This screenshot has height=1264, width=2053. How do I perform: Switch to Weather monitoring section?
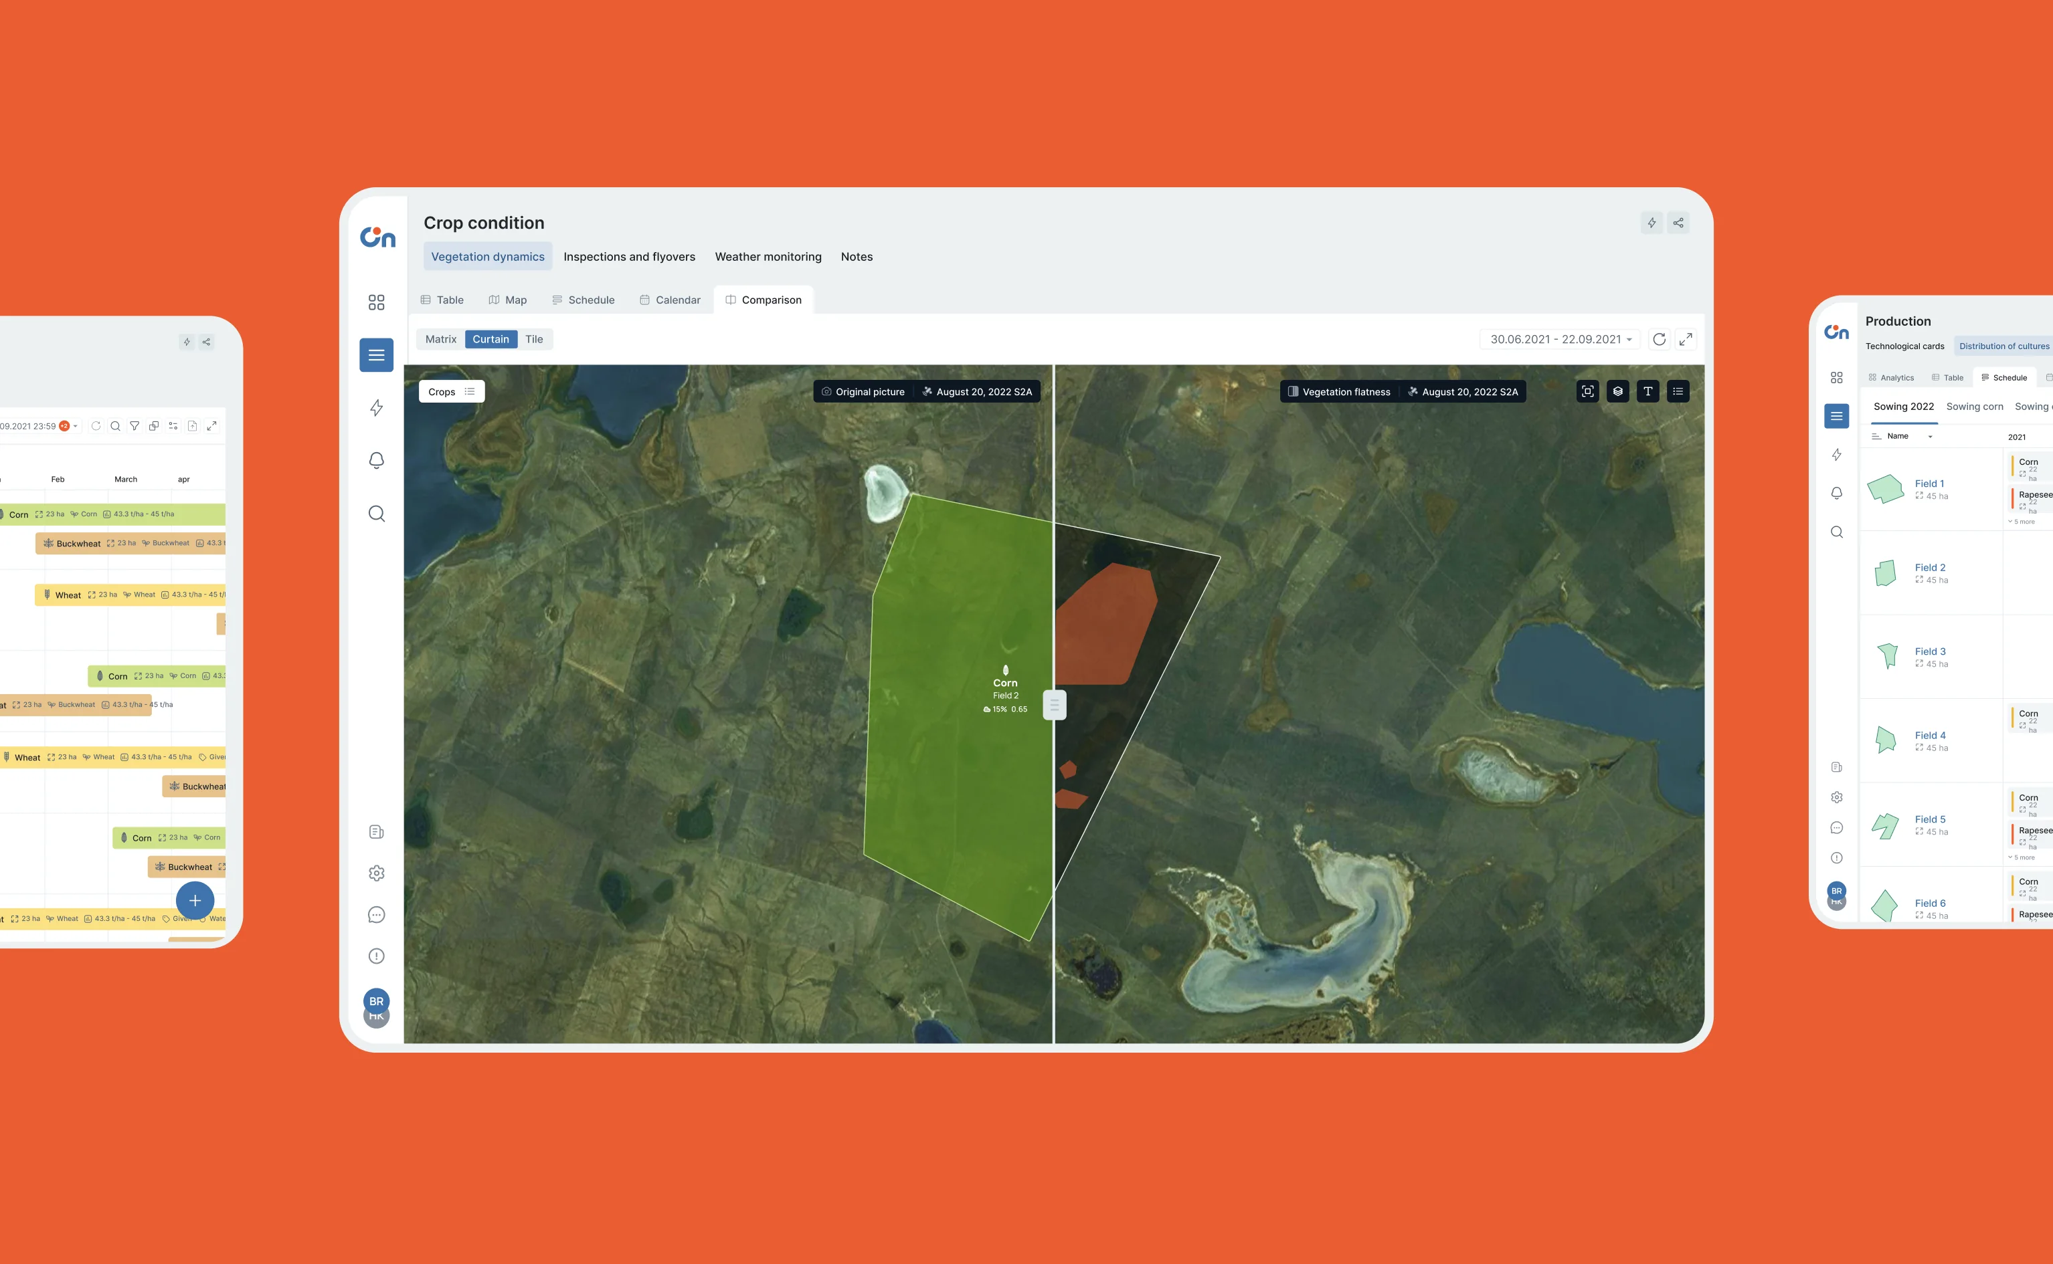point(768,257)
